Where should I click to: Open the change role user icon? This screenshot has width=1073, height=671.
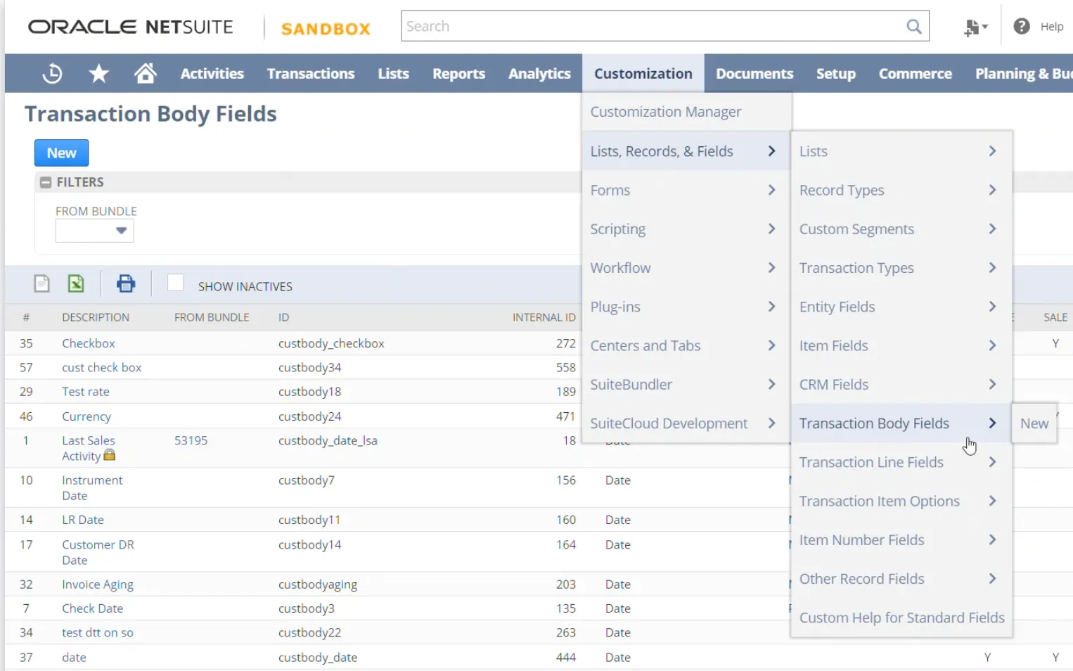(975, 27)
